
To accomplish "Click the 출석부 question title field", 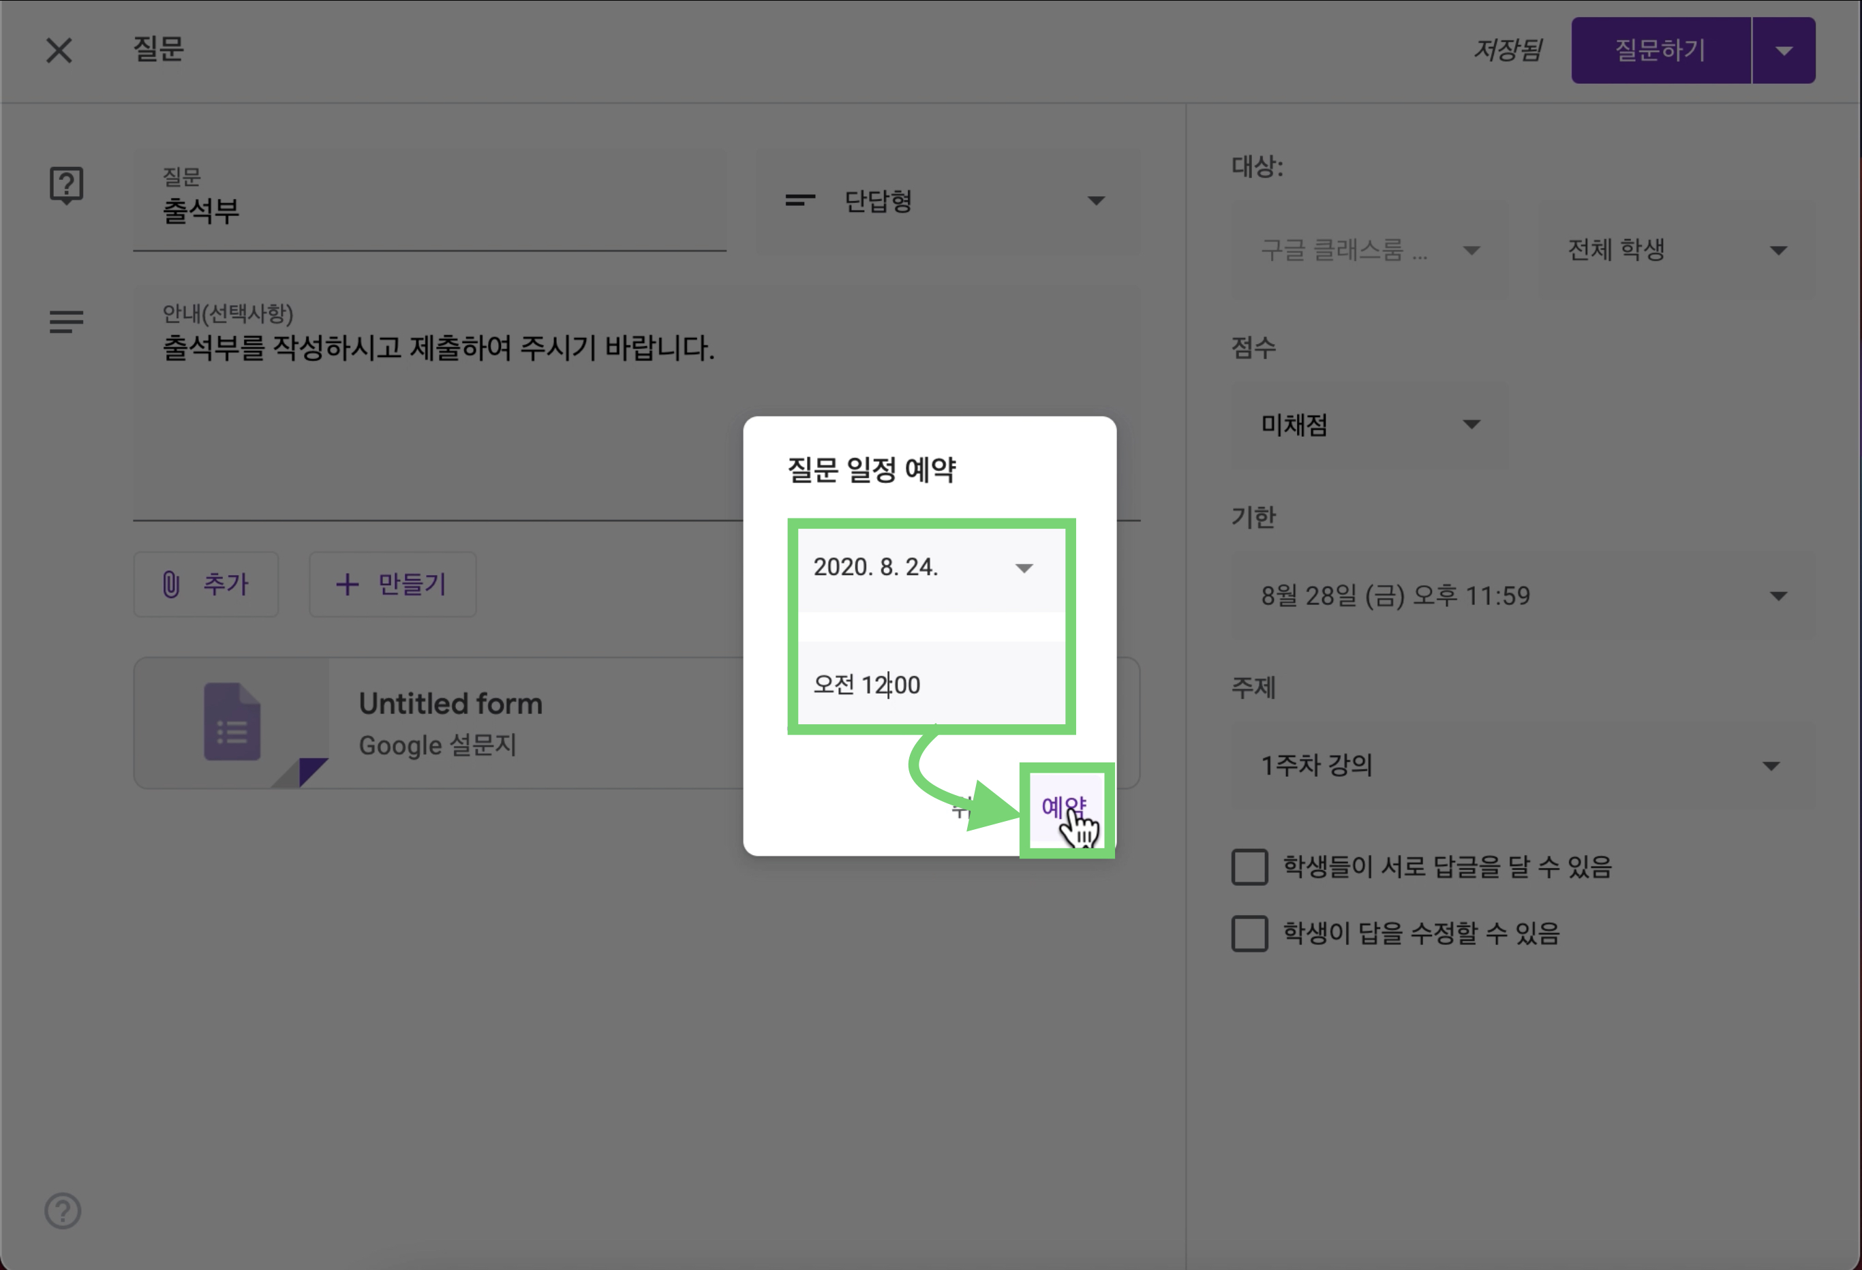I will point(429,211).
